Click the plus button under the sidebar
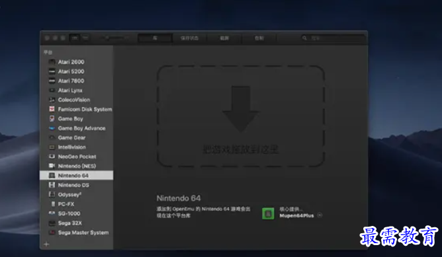 pos(46,244)
